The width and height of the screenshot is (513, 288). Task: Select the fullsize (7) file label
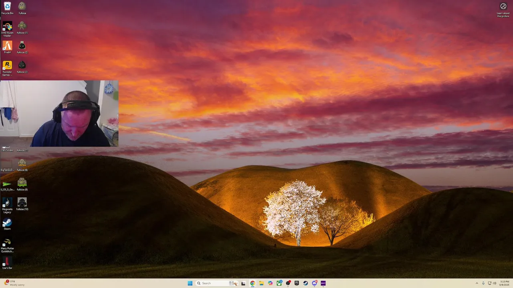pyautogui.click(x=22, y=150)
